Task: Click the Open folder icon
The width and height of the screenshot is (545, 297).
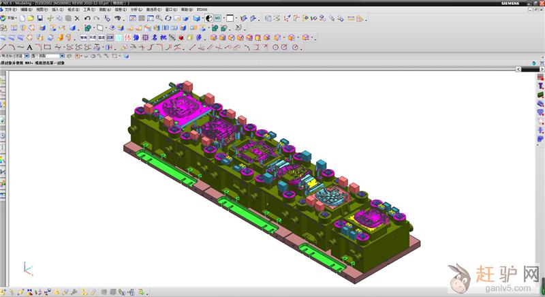Action: pos(31,18)
